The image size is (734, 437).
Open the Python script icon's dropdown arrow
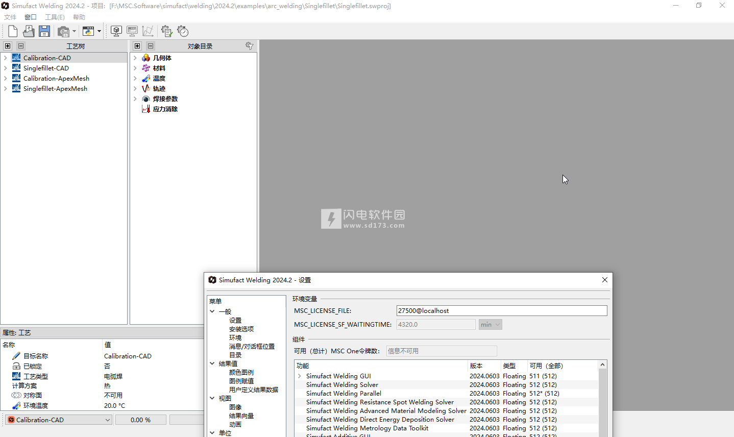click(99, 32)
